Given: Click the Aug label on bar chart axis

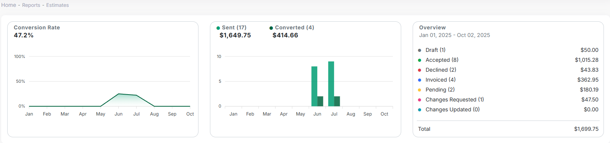Looking at the screenshot, I should [351, 114].
